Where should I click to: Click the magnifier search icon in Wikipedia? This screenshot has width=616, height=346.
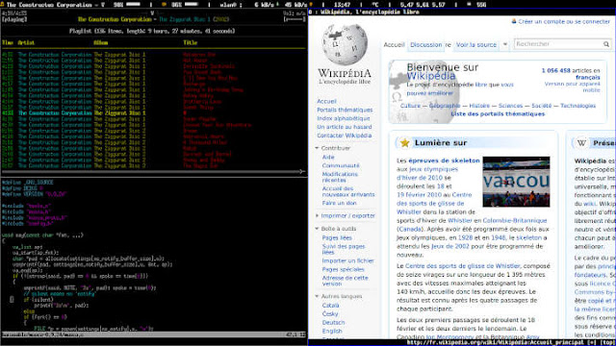[x=606, y=44]
